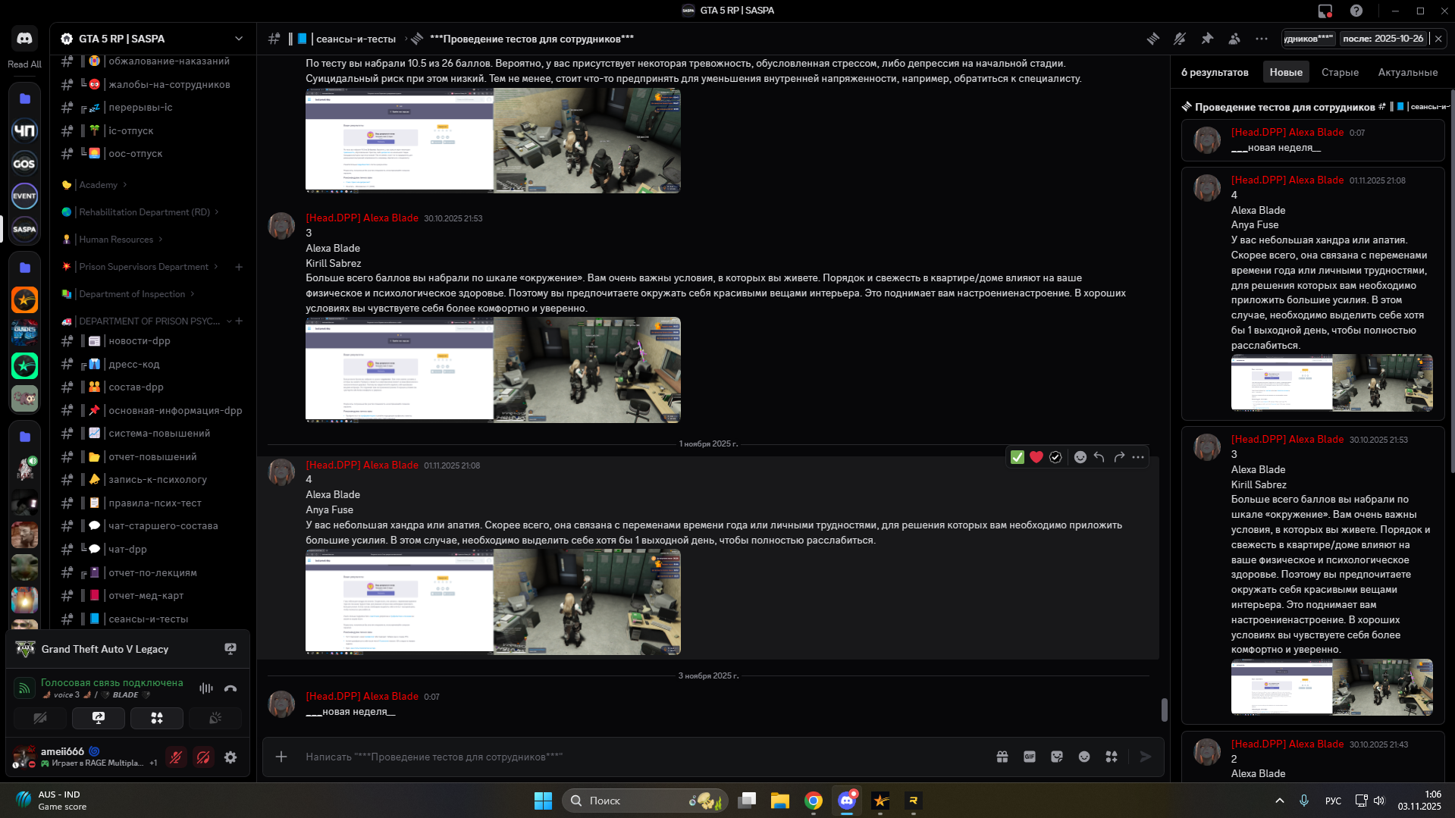Clear the search filter with X

[x=1438, y=39]
